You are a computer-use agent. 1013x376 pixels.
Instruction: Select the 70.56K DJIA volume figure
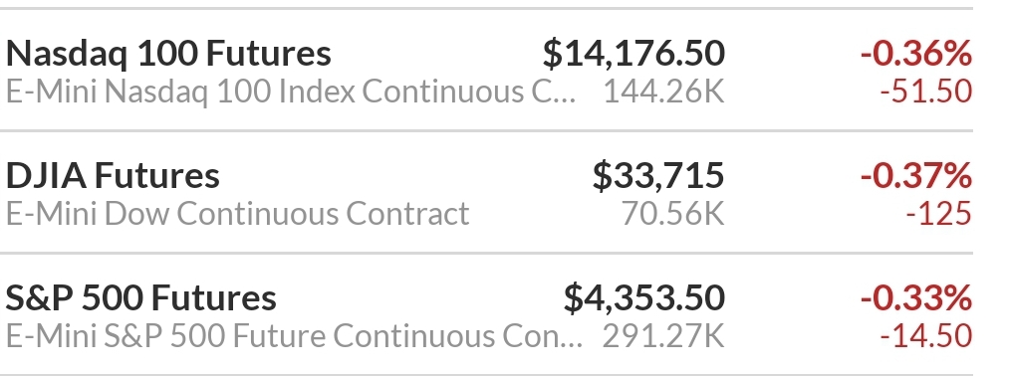coord(673,214)
